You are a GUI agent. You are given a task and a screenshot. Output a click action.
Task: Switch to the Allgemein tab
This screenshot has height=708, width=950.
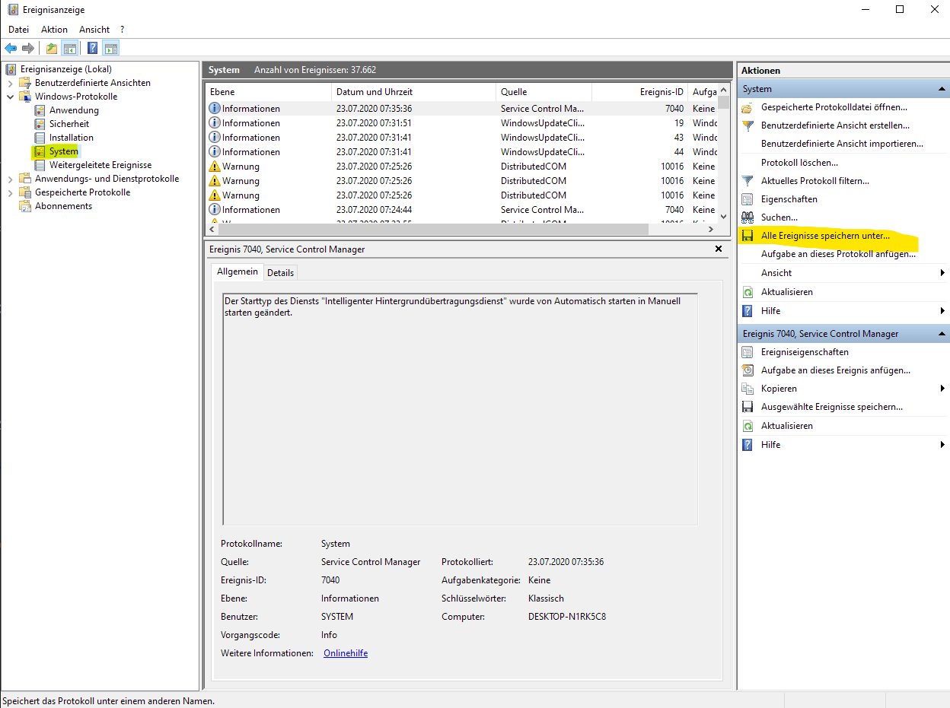pos(237,271)
